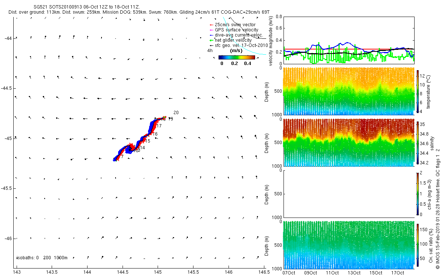Click the chl-a (mg m-3) colorbar

[x=418, y=193]
